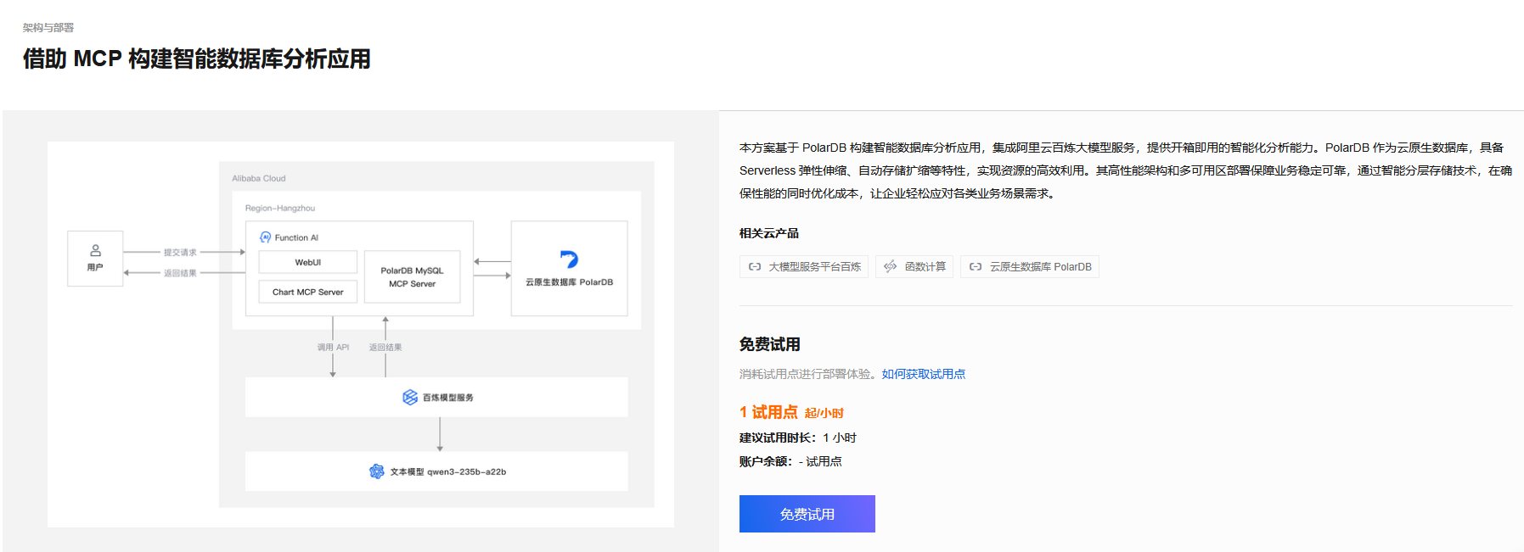Click the 云原生数据库 PolarDB diagram label
Screen dimensions: 1524x552
(569, 282)
